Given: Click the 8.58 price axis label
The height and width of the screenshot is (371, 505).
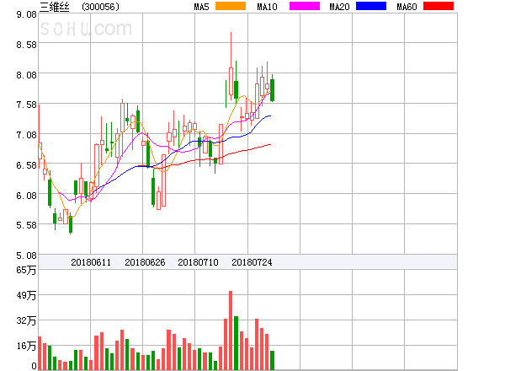Looking at the screenshot, I should click(x=26, y=45).
